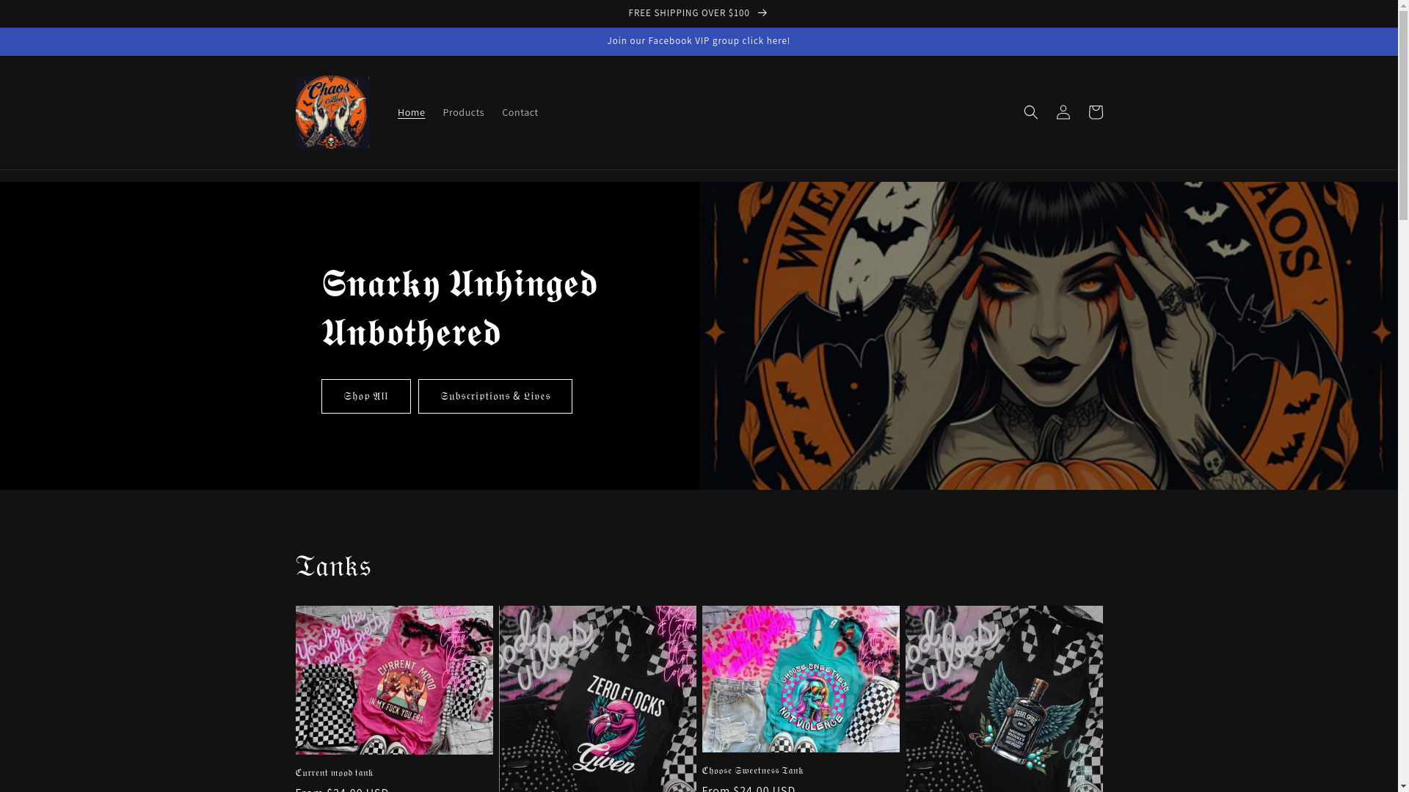The height and width of the screenshot is (792, 1409).
Task: Open the Facebook VIP group announcement
Action: (698, 41)
